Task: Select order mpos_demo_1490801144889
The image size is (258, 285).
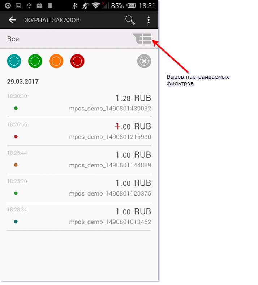Action: [110, 165]
